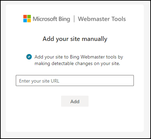151x139 pixels.
Task: Click the green square of Microsoft logo
Action: point(29,17)
